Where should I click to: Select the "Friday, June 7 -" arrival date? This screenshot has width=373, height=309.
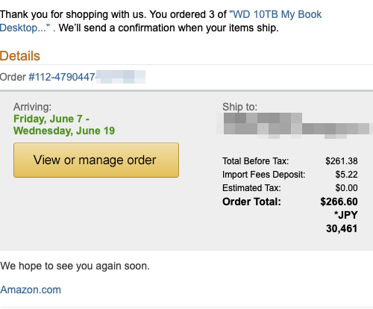(51, 119)
